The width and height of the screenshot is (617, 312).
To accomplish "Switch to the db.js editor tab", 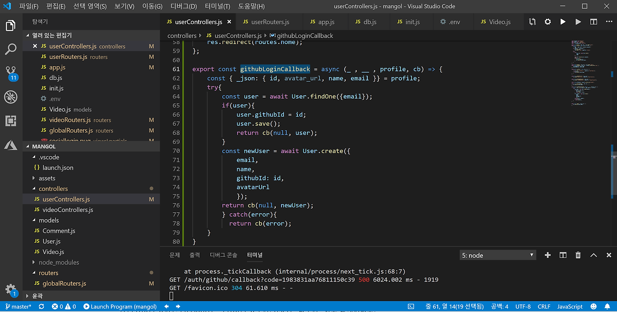I will (370, 22).
